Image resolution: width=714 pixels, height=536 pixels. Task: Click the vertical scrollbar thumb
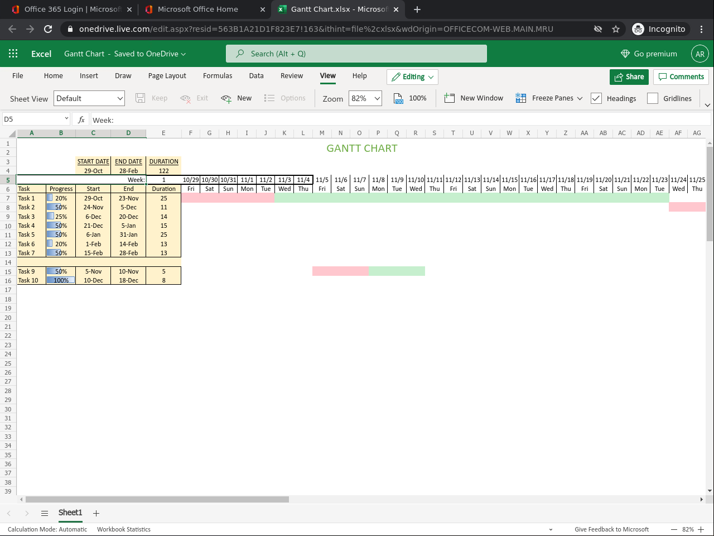click(x=710, y=194)
